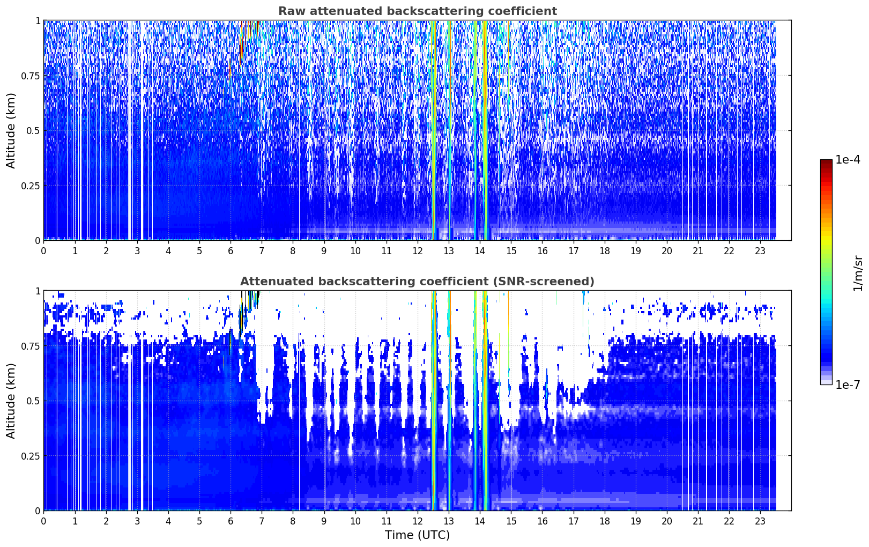Screen dimensions: 869x547
Task: Click the '1e-7' colorbar minimum label
Action: pos(848,385)
